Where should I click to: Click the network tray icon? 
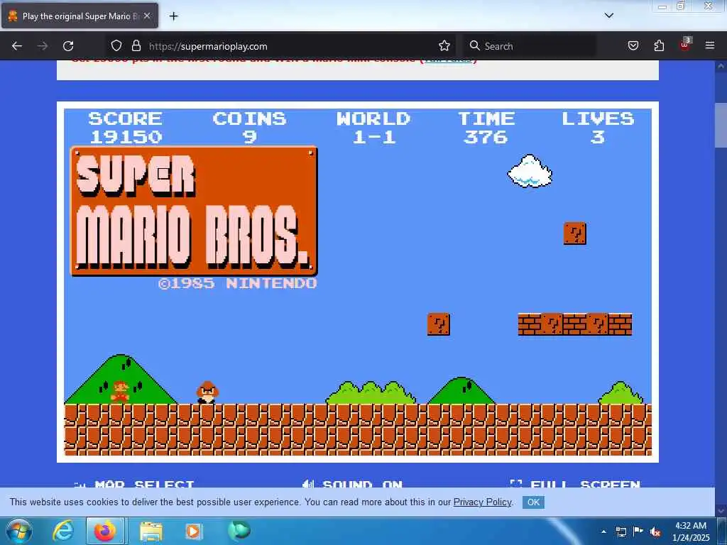(621, 532)
